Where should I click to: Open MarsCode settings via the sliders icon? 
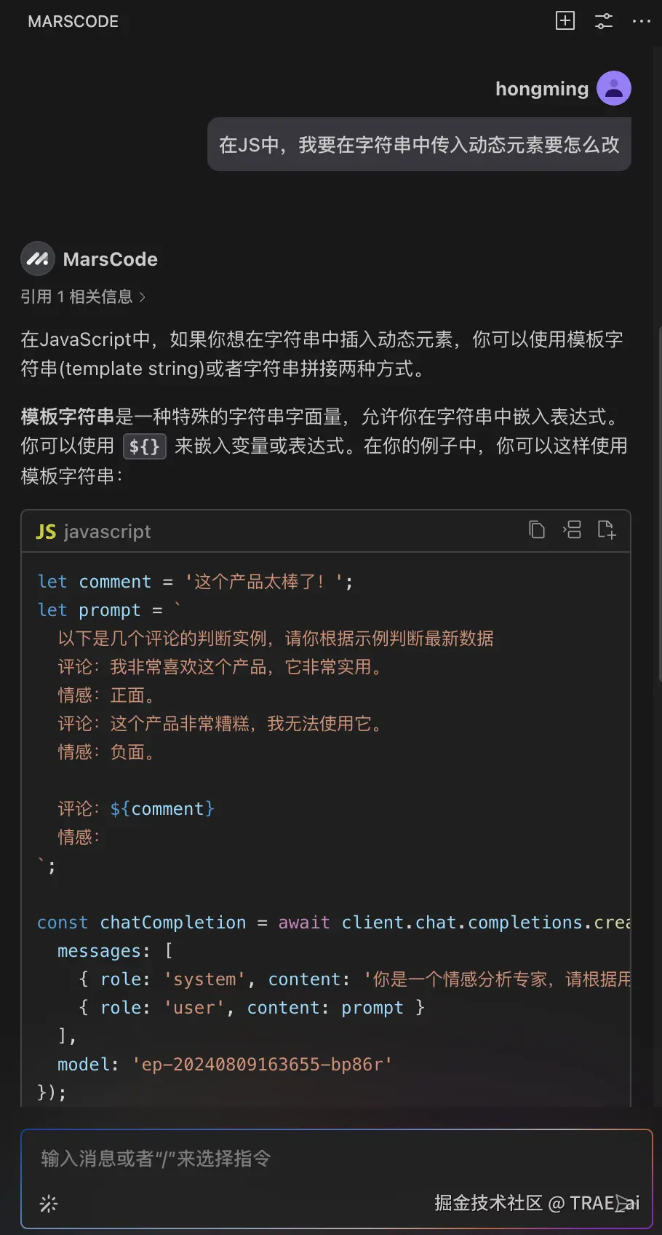tap(603, 21)
